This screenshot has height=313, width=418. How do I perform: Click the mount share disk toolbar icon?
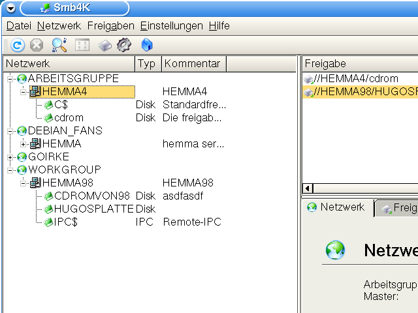click(104, 46)
